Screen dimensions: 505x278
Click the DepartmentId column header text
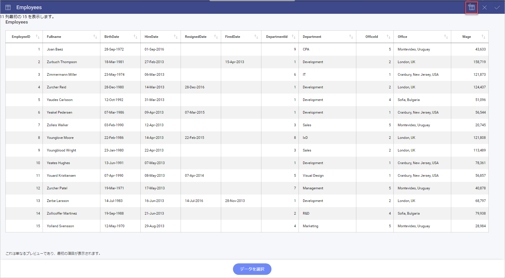click(277, 37)
